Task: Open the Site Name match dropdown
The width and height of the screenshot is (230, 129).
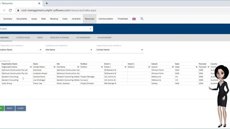Action: tap(69, 50)
